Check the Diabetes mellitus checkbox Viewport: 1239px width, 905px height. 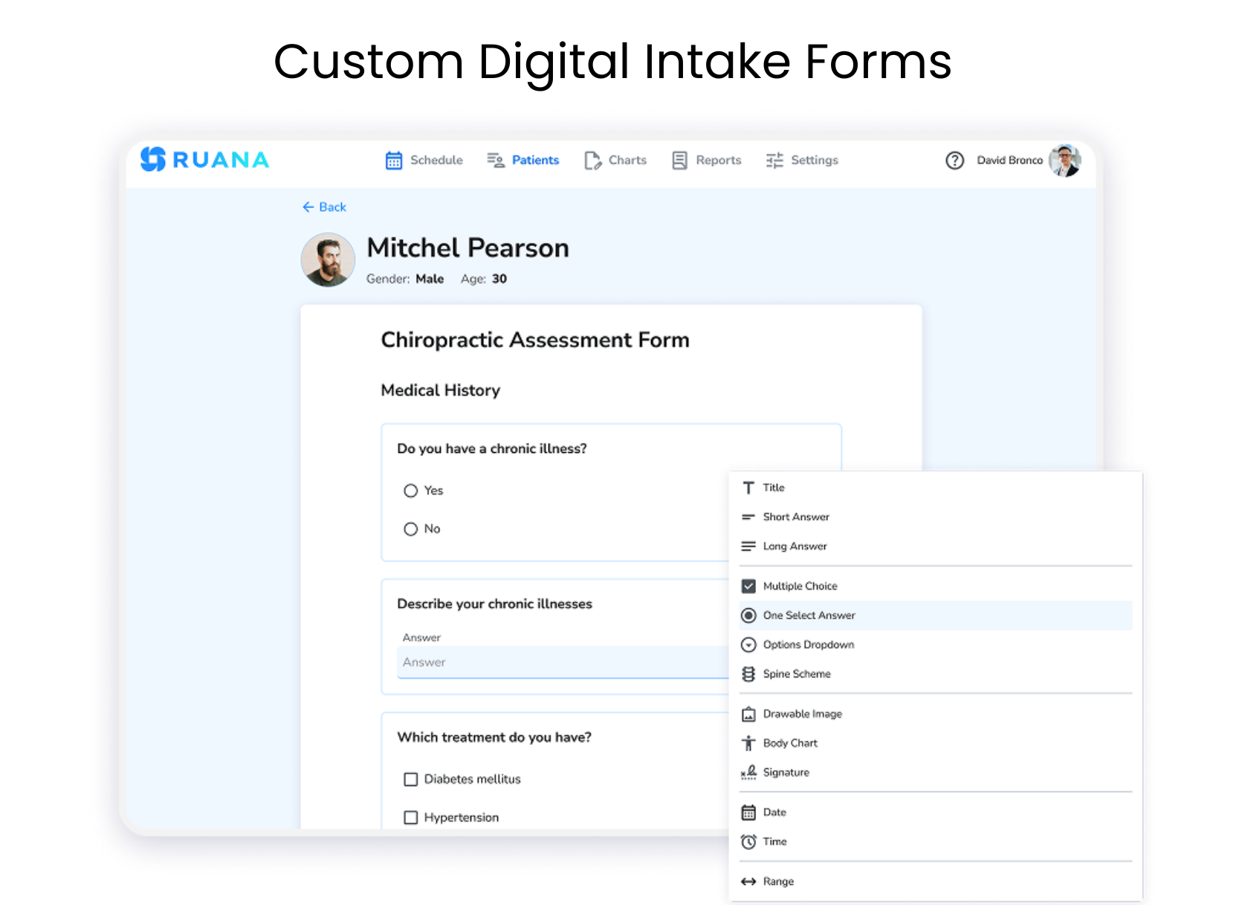click(x=411, y=779)
